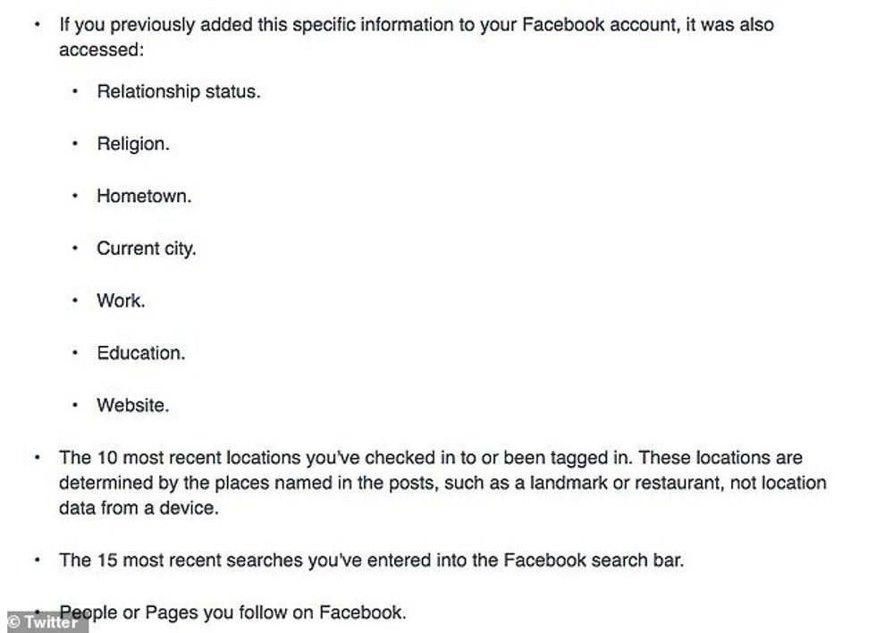This screenshot has width=876, height=633.
Task: Click the "Hometown." list item
Action: tap(144, 196)
